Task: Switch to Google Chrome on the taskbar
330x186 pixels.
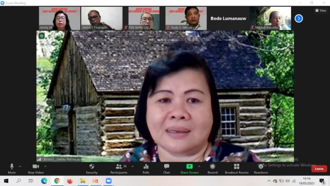Action: point(57,181)
